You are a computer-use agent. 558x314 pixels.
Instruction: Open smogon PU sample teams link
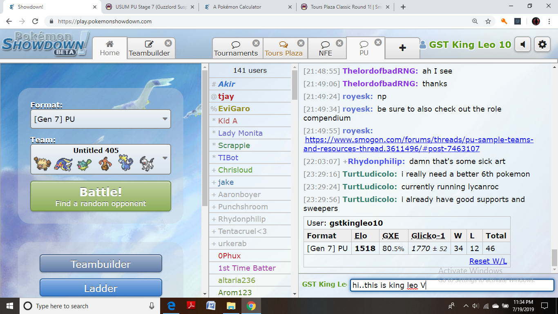coord(418,144)
